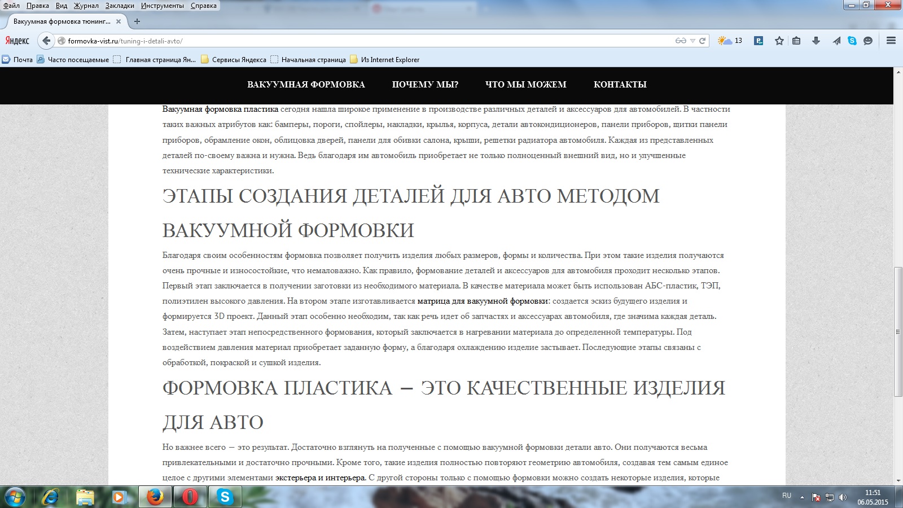The width and height of the screenshot is (903, 508).
Task: Open the Справка menu
Action: [203, 6]
